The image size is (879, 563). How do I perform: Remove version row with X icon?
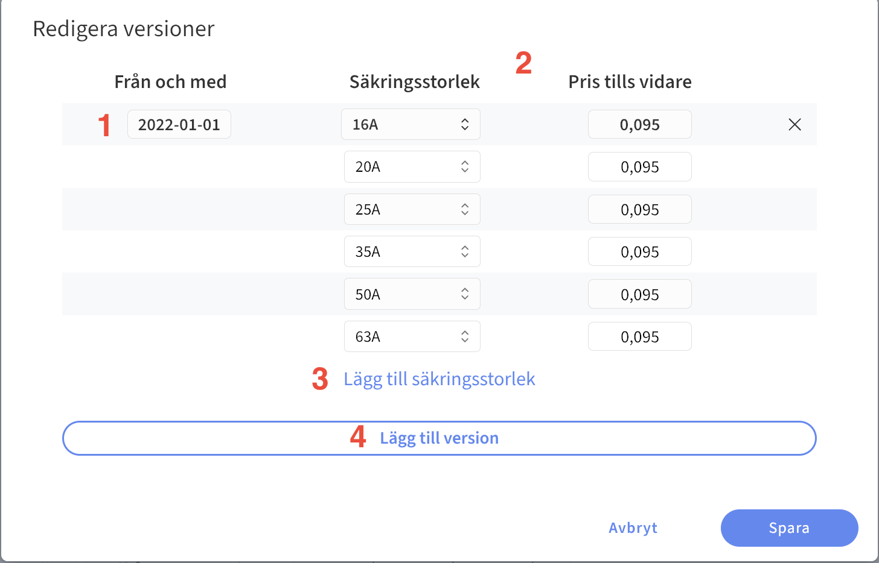(x=794, y=125)
